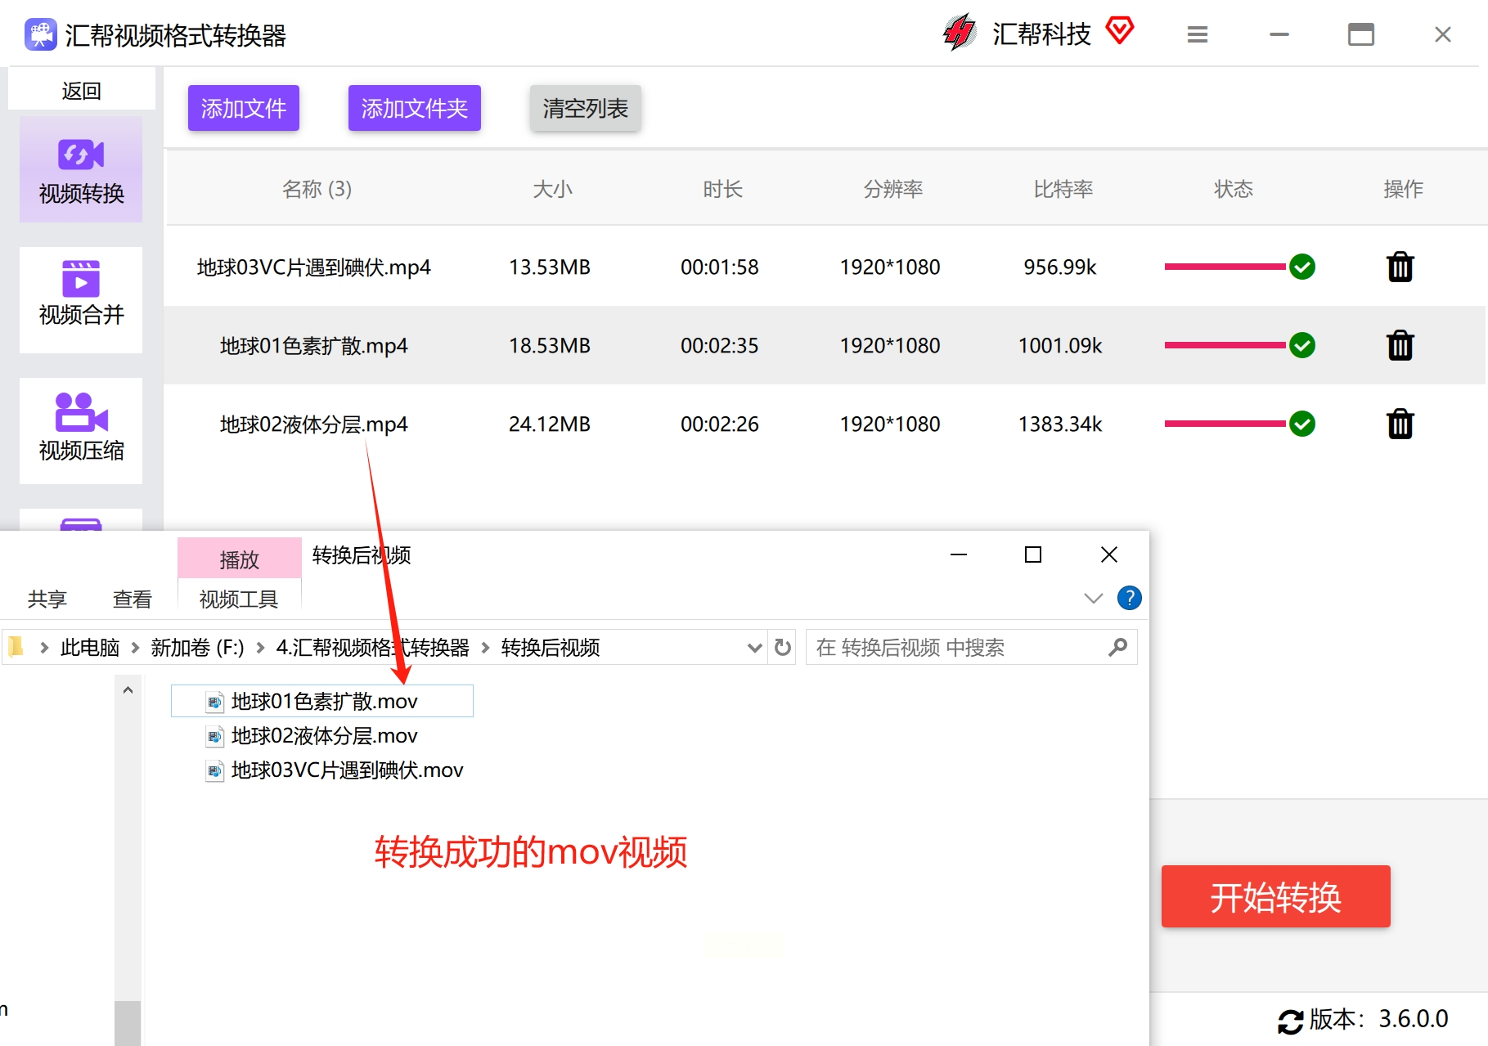Expand the address bar history dropdown

[754, 648]
